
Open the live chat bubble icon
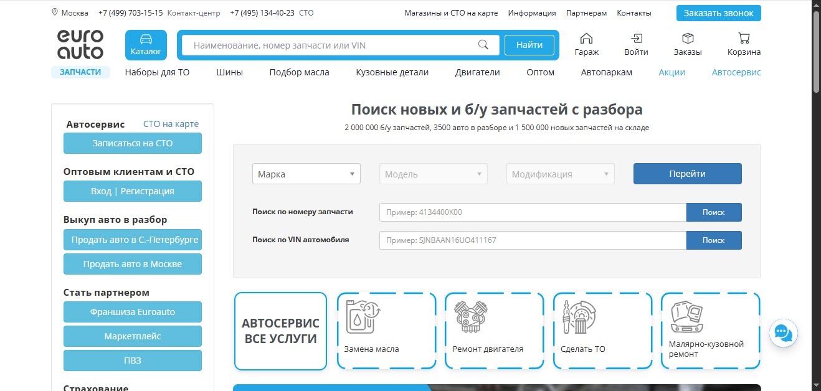tap(782, 332)
